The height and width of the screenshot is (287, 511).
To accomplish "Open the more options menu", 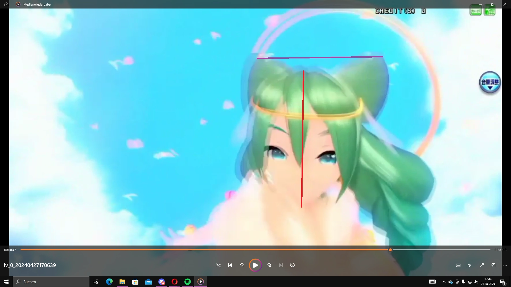I will point(505,265).
